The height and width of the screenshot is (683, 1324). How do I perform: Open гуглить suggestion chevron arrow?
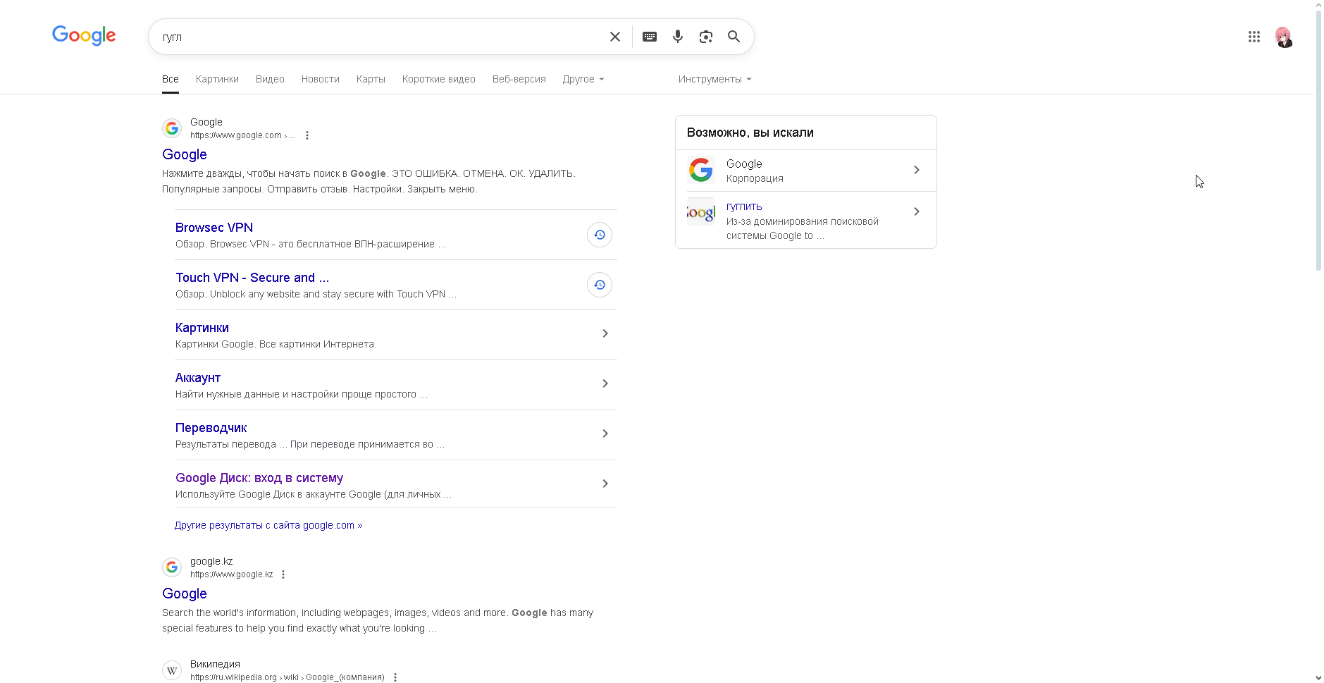(x=917, y=211)
